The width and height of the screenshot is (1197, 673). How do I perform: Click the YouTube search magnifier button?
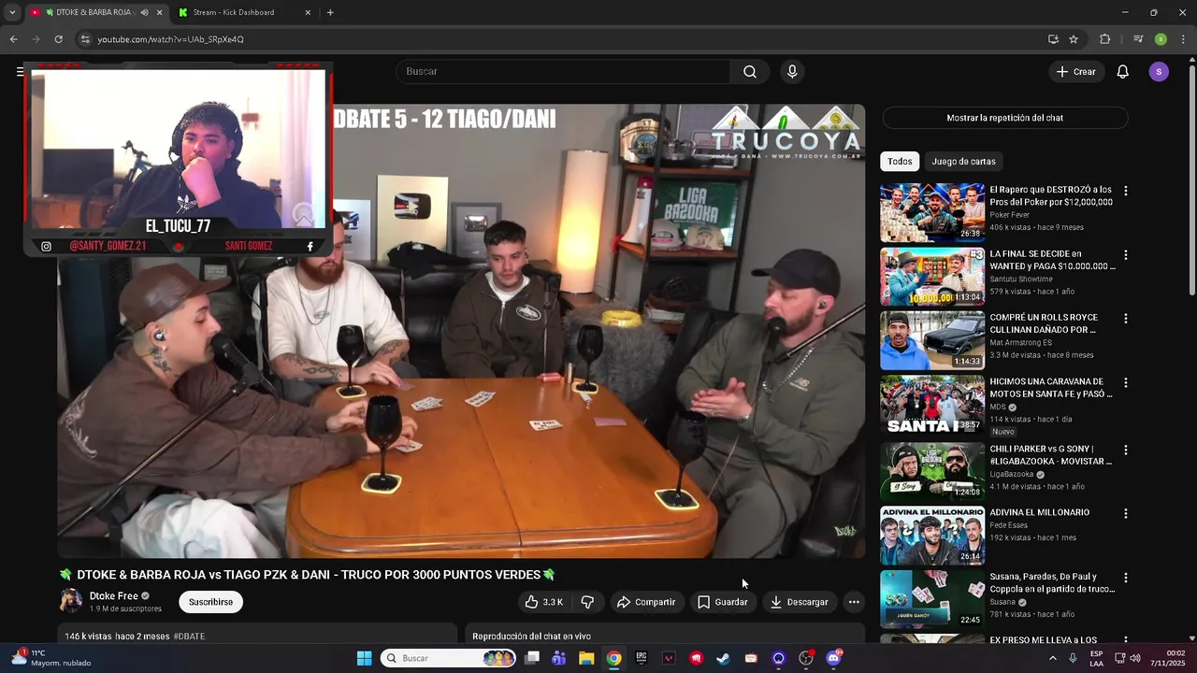point(750,72)
